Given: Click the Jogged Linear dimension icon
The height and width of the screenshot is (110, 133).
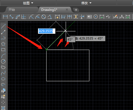Looking at the screenshot, I should pos(108,17).
